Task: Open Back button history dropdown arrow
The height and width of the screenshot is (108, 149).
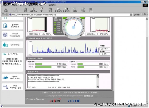Action: click(x=11, y=10)
